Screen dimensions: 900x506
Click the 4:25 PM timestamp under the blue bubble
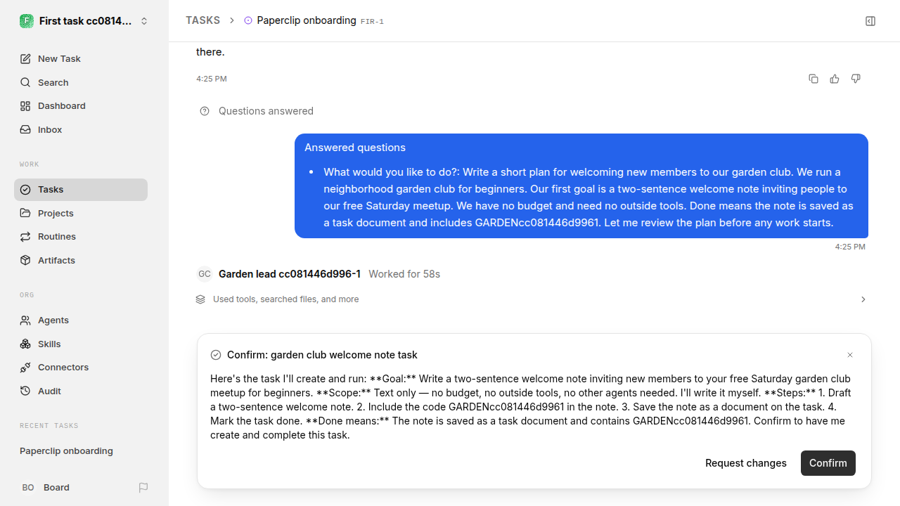(850, 247)
